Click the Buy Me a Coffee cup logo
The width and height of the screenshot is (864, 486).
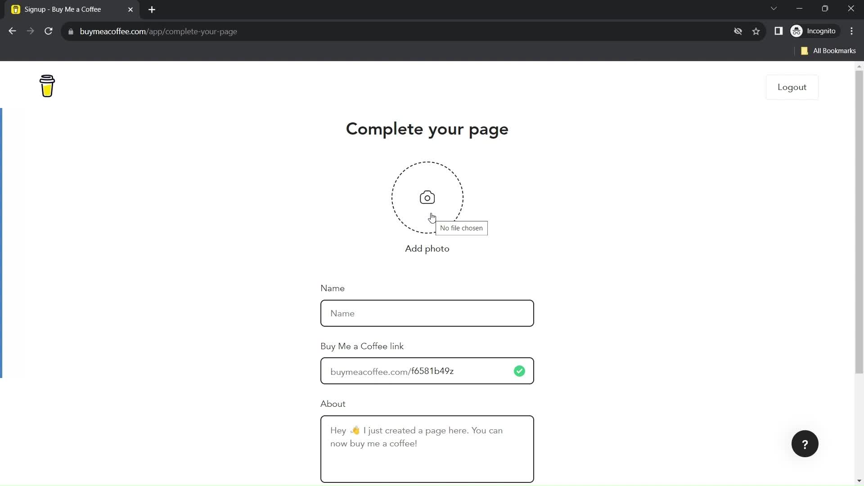pos(47,86)
